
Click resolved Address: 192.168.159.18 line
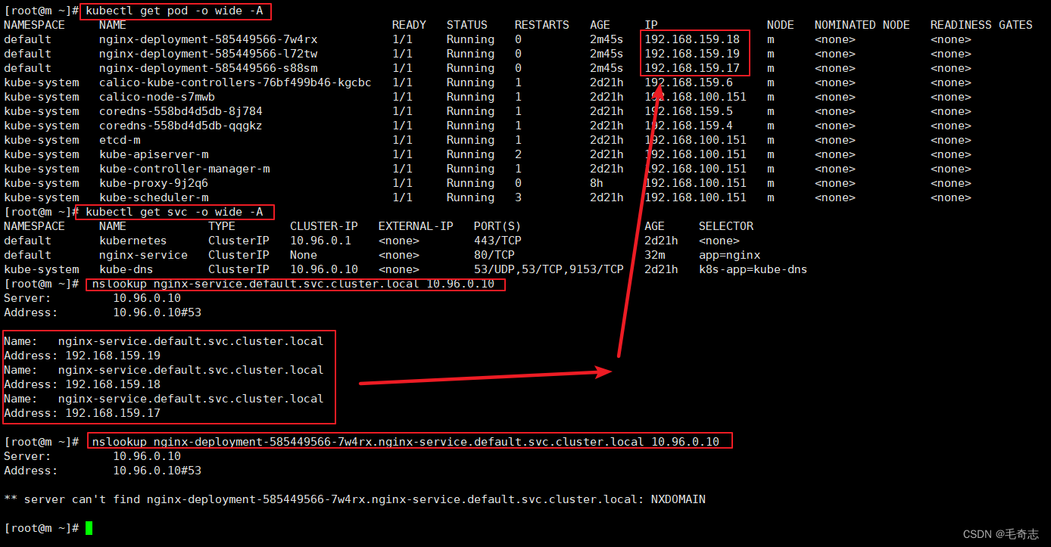coord(83,384)
